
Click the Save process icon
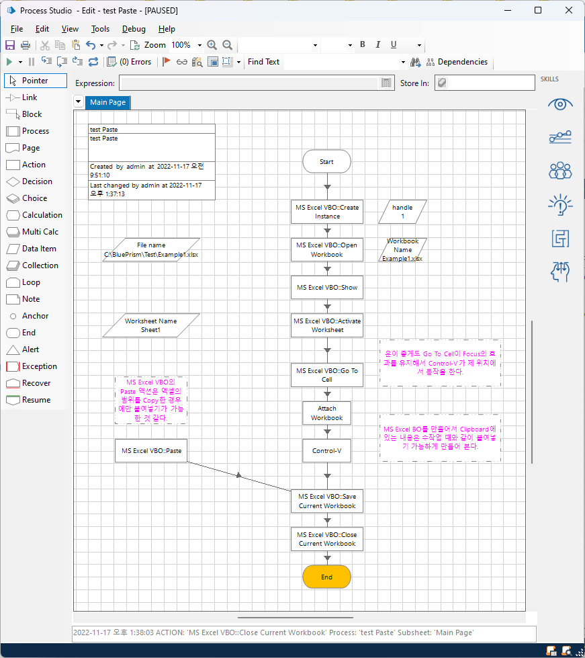(10, 45)
